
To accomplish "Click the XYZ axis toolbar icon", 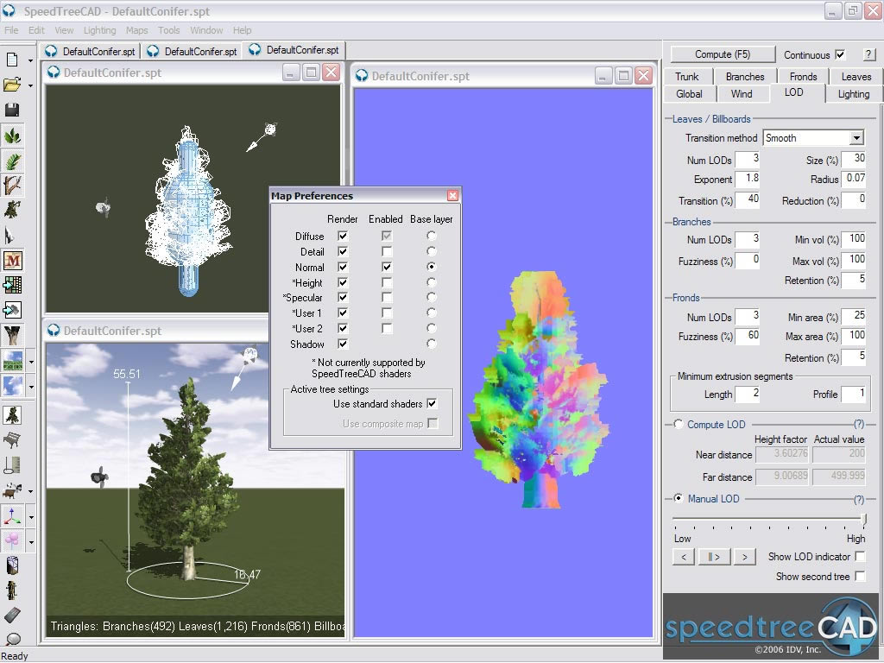I will [x=12, y=516].
